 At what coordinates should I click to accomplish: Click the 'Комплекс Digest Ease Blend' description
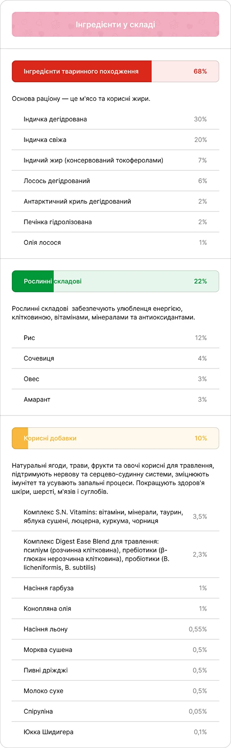pos(96,555)
